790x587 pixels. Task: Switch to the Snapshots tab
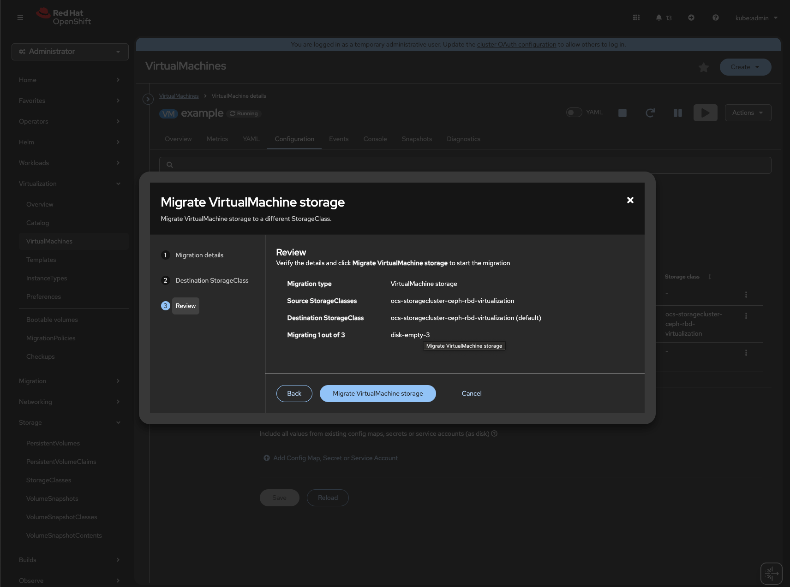click(417, 139)
